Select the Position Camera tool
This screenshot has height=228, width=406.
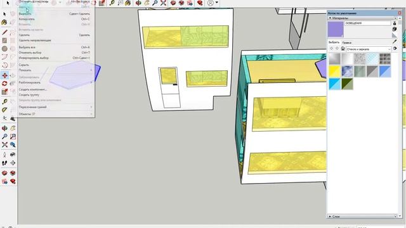point(4,155)
